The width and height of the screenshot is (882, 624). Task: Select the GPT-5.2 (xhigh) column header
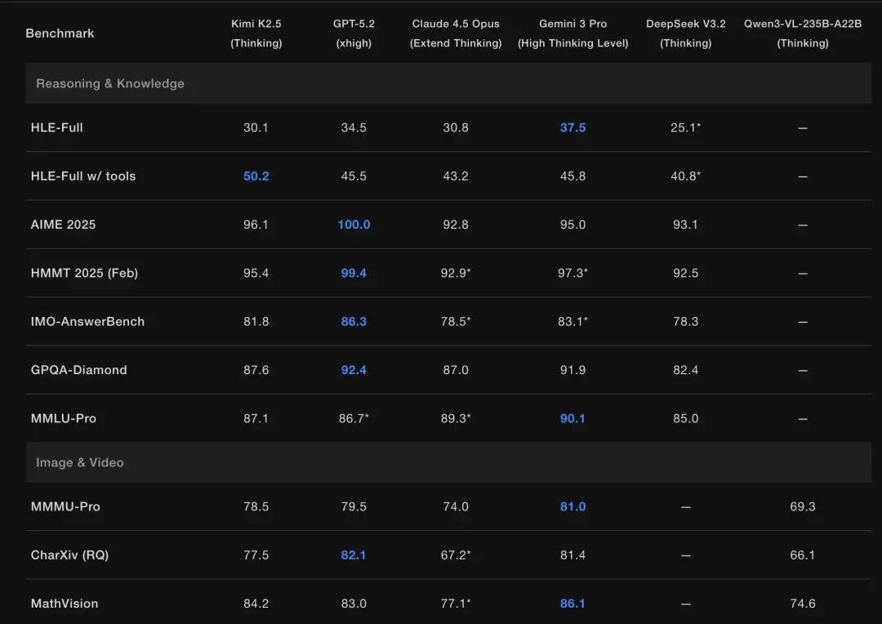[x=354, y=33]
